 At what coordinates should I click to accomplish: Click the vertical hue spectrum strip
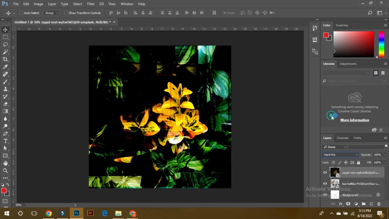pos(381,44)
